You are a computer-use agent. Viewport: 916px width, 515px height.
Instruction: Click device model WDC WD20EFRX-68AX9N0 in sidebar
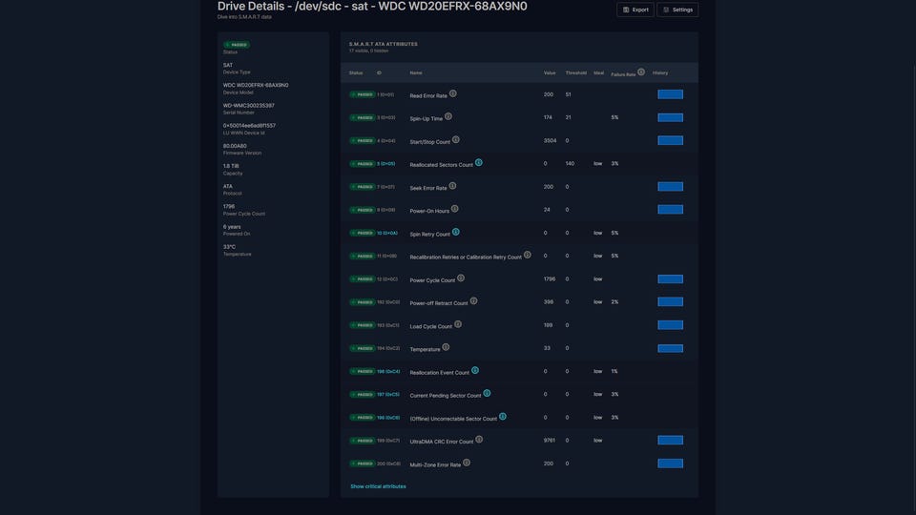tap(256, 85)
